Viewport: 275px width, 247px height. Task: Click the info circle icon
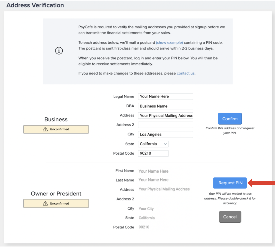59,51
